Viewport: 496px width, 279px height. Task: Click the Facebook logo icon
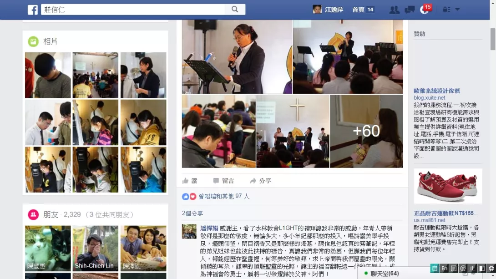tap(33, 10)
